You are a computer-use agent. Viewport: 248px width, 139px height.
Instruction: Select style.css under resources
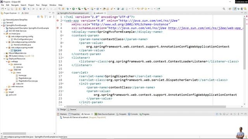tap(19, 67)
